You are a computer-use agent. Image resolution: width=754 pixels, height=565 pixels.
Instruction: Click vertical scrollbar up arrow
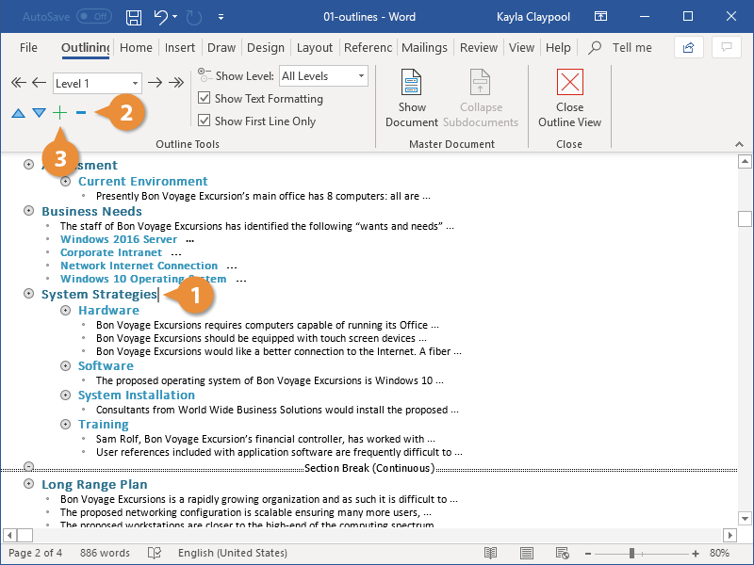pyautogui.click(x=745, y=162)
